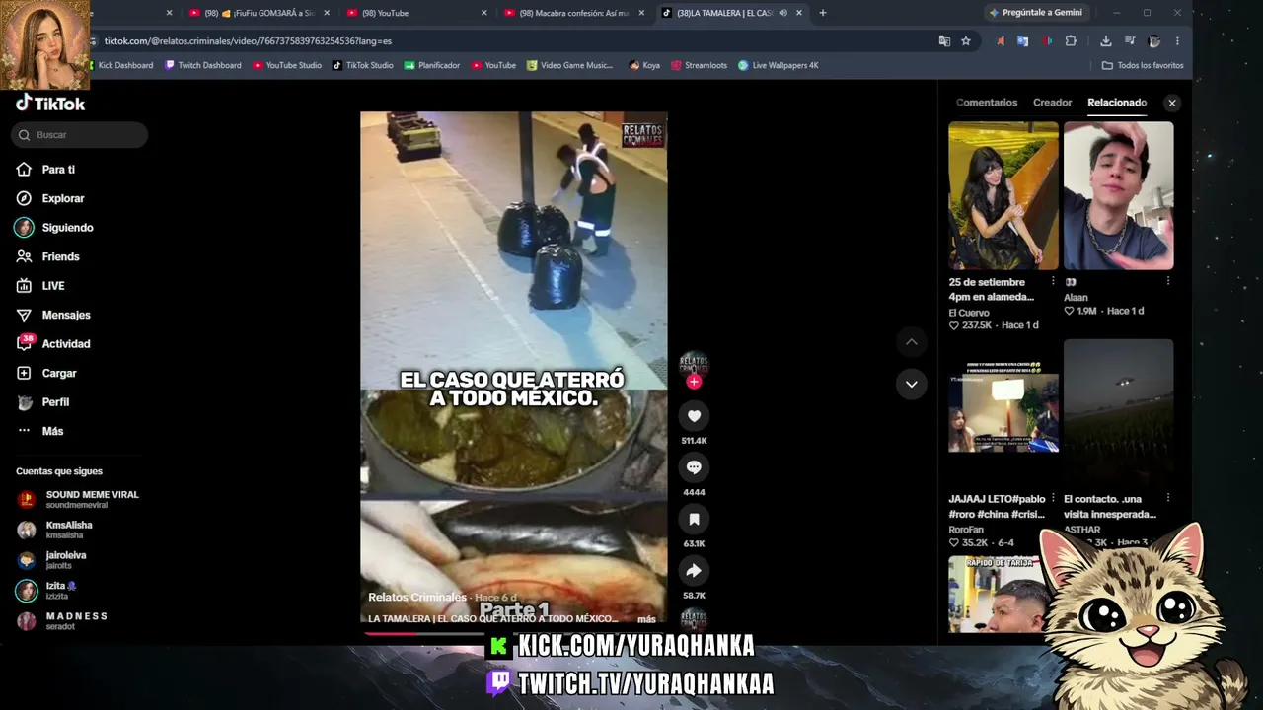Open the JAJAAJ LETO related video thumbnail
The height and width of the screenshot is (710, 1263).
(1003, 412)
